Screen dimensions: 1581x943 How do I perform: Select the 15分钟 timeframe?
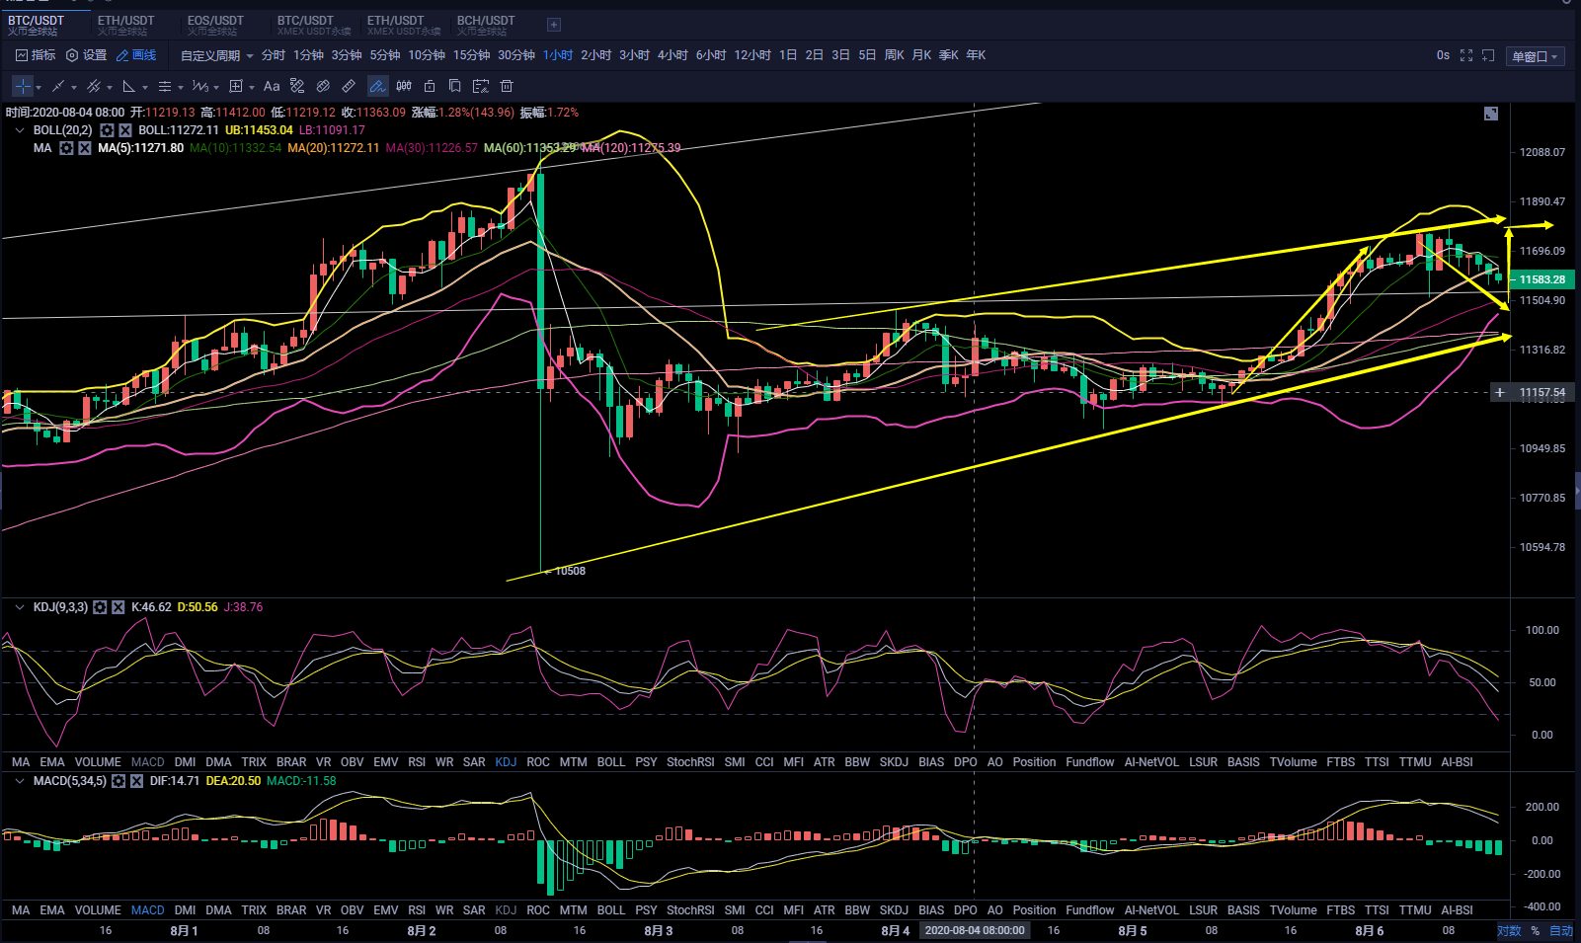pyautogui.click(x=471, y=55)
